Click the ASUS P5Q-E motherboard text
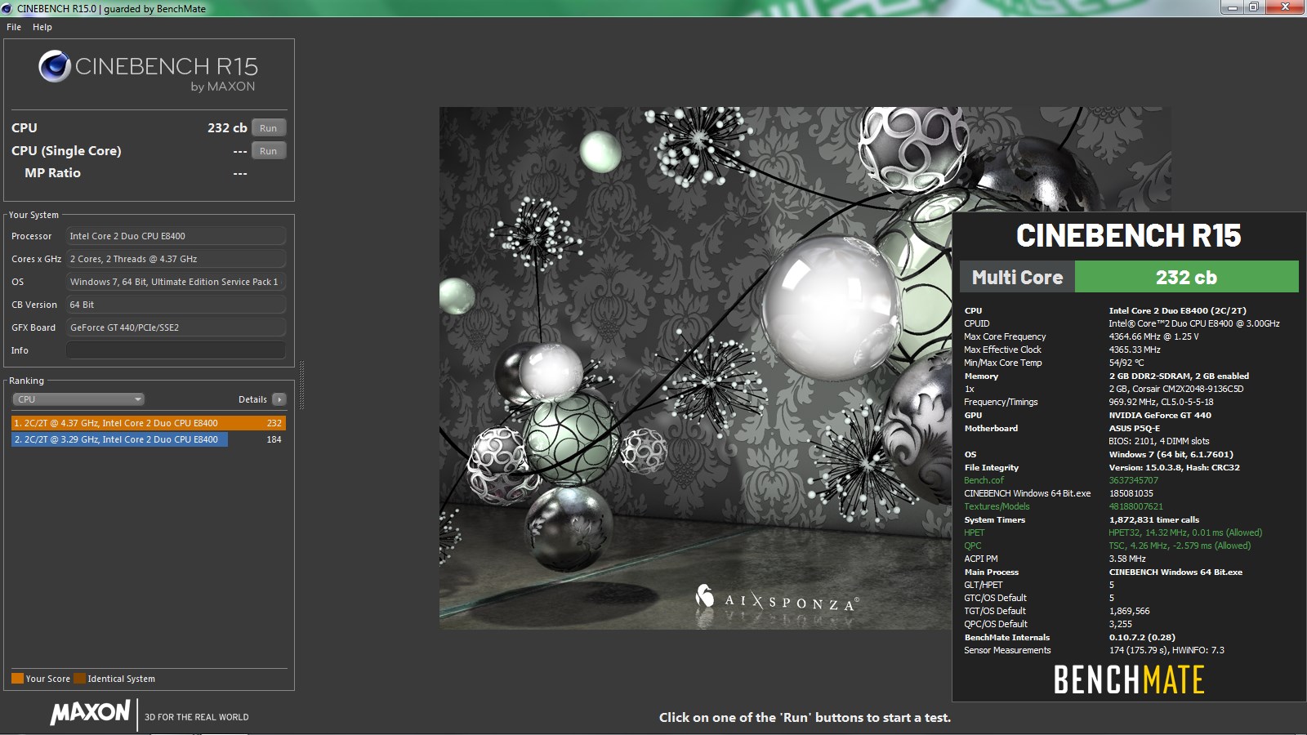1307x735 pixels. pyautogui.click(x=1134, y=428)
